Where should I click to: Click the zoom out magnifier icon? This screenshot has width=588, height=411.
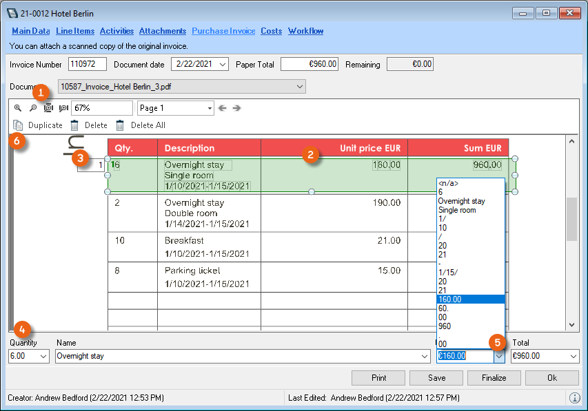[32, 109]
